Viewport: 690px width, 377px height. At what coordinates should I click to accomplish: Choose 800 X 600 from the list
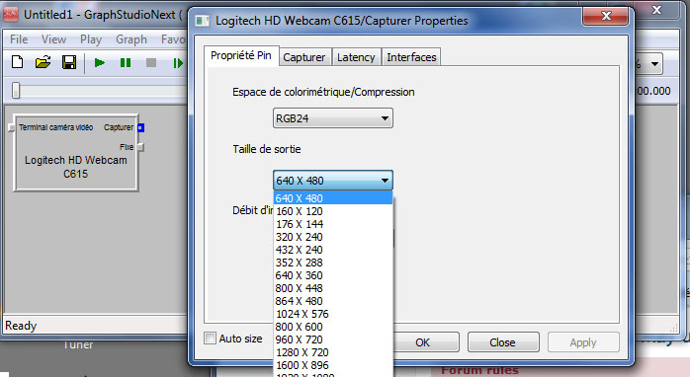tap(333, 327)
